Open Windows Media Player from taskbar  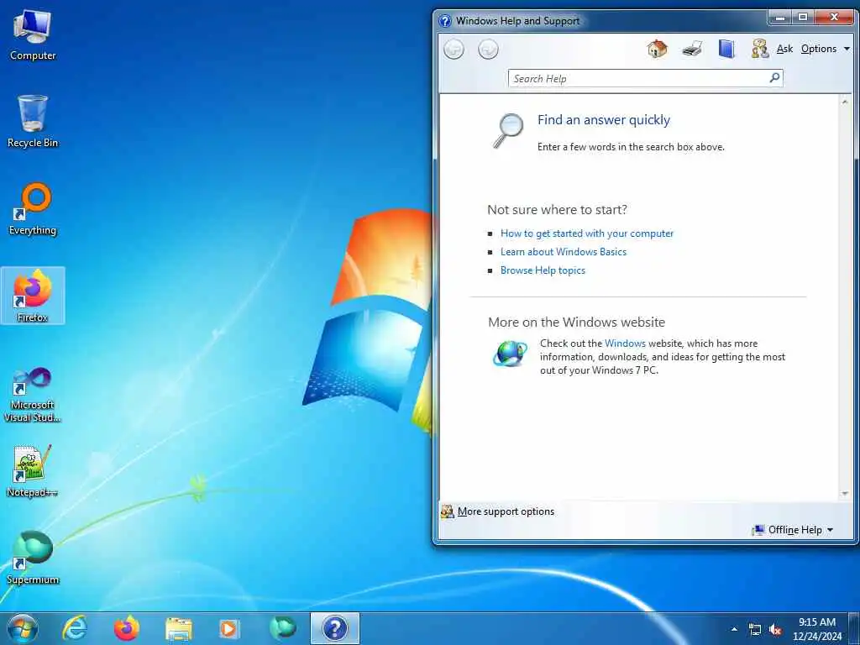(228, 629)
